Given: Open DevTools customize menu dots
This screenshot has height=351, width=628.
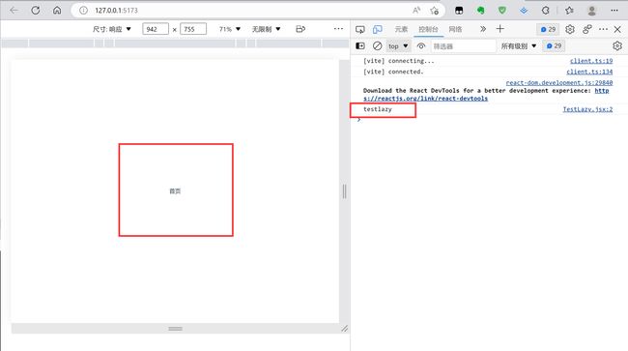Looking at the screenshot, I should click(x=603, y=29).
